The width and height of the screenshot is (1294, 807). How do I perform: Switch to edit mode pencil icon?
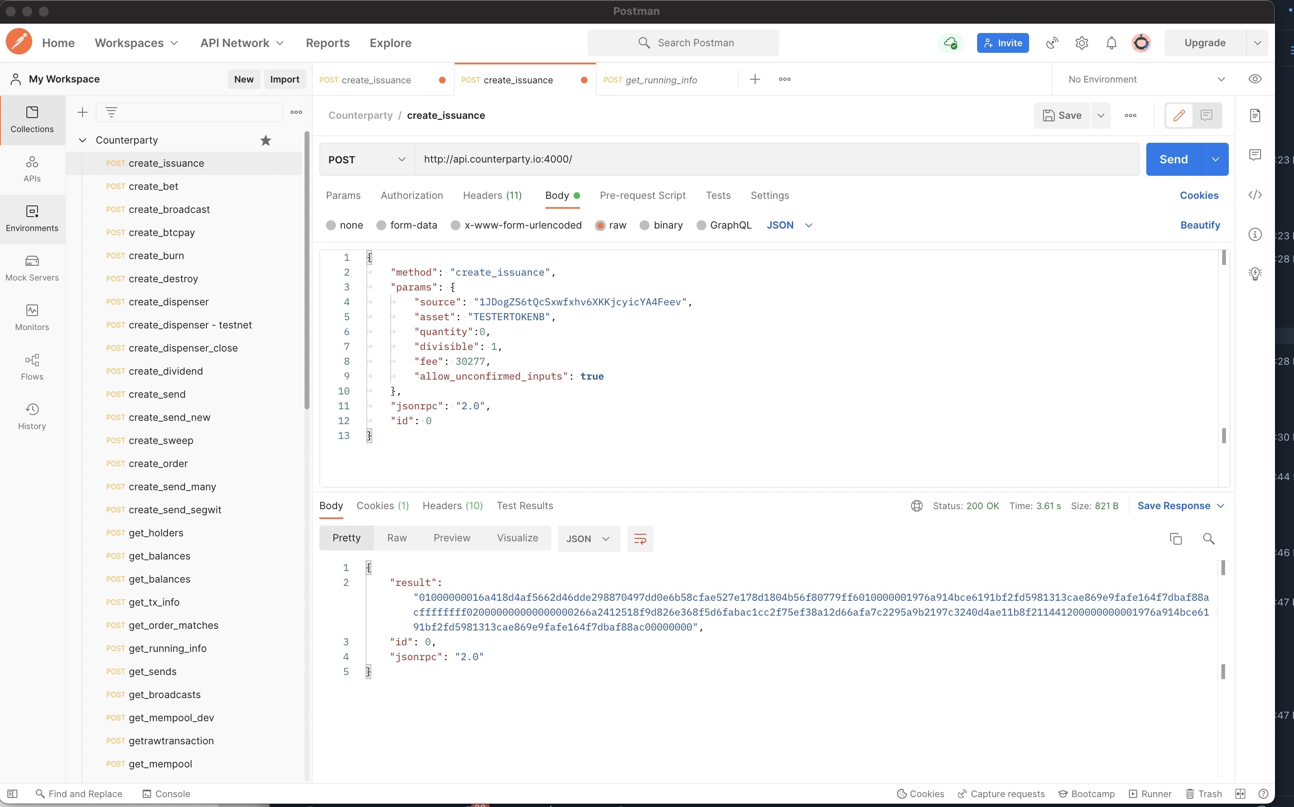click(1179, 115)
